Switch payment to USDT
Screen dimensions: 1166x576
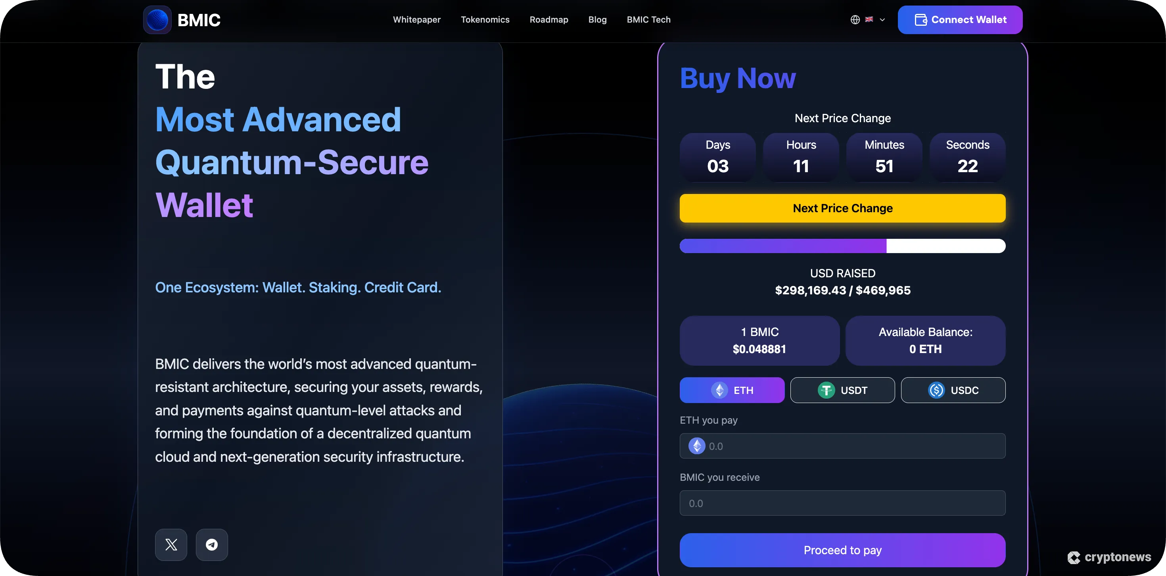[x=842, y=390]
